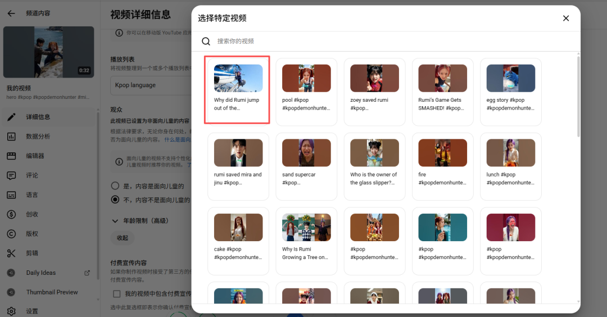Image resolution: width=607 pixels, height=317 pixels.
Task: Open the 什么是面向 link
Action: pyautogui.click(x=178, y=139)
